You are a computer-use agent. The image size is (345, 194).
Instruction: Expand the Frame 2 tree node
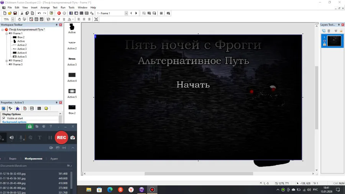7,61
